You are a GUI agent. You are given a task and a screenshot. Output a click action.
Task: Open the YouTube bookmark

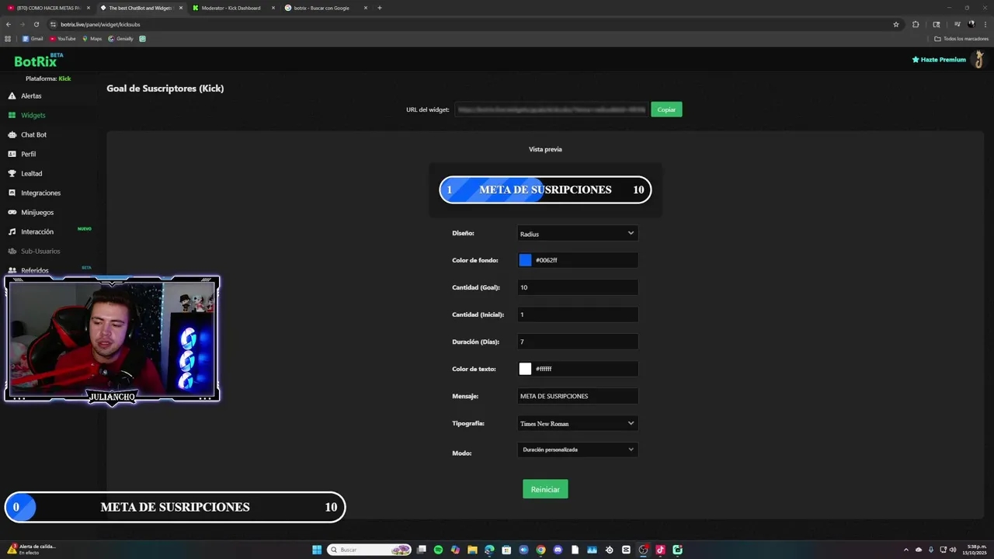63,39
